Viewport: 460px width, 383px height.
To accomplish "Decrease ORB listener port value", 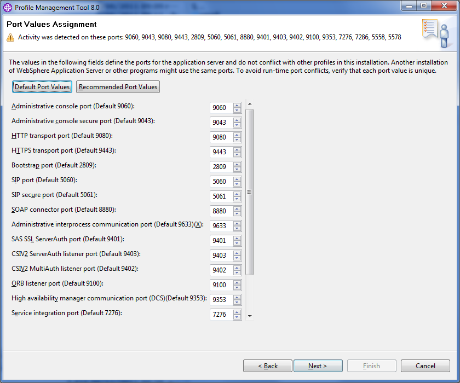I will pos(237,287).
